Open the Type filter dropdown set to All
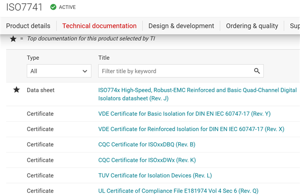 pyautogui.click(x=59, y=71)
